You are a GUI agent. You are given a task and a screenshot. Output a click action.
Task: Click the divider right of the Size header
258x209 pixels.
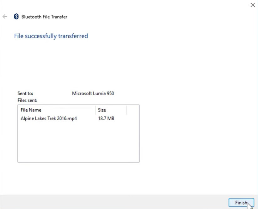click(x=126, y=110)
